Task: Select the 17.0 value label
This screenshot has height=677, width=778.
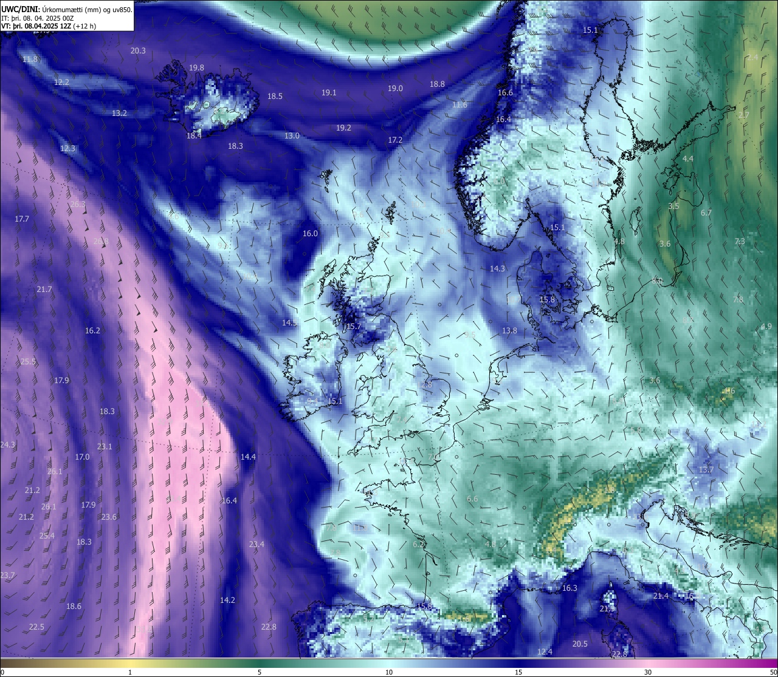Action: coord(82,457)
